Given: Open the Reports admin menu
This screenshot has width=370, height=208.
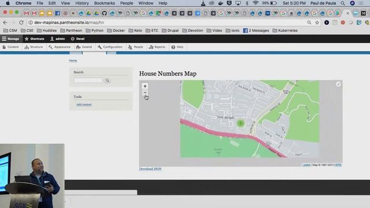Looking at the screenshot, I should [x=157, y=47].
